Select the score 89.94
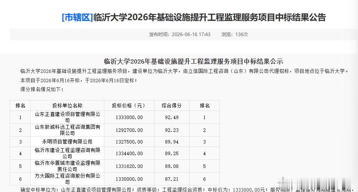The image size is (358, 192). (172, 142)
